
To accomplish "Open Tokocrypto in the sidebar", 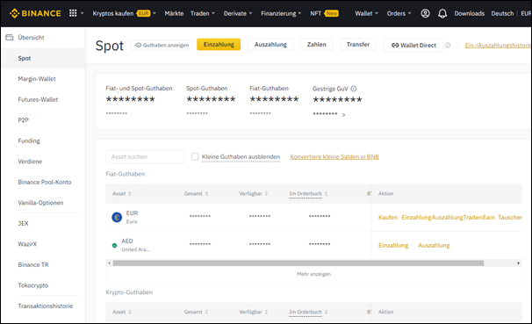I will pos(32,285).
